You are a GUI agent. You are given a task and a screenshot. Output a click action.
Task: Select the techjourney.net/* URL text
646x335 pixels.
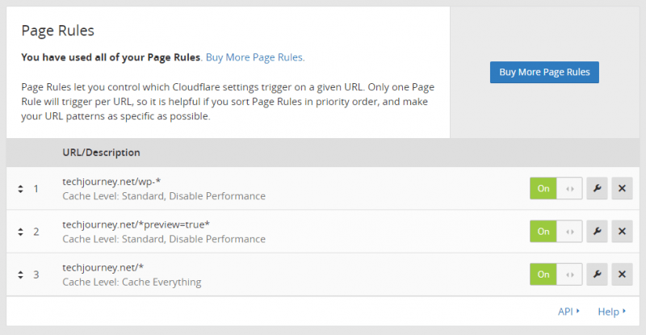(103, 267)
